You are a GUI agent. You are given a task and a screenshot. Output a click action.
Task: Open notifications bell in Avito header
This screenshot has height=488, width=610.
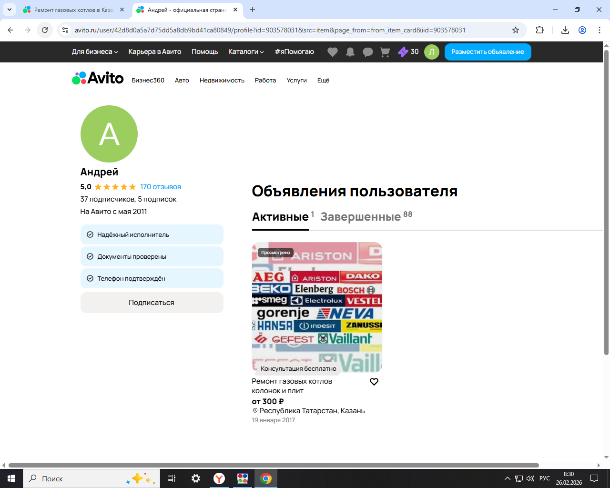tap(350, 52)
